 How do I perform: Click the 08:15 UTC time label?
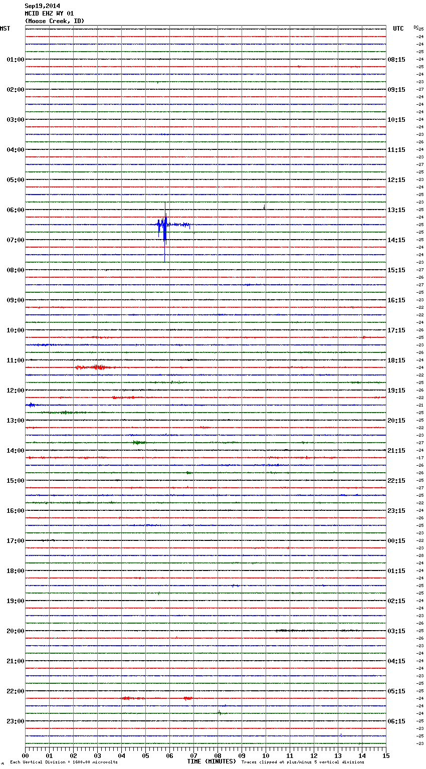pos(396,60)
